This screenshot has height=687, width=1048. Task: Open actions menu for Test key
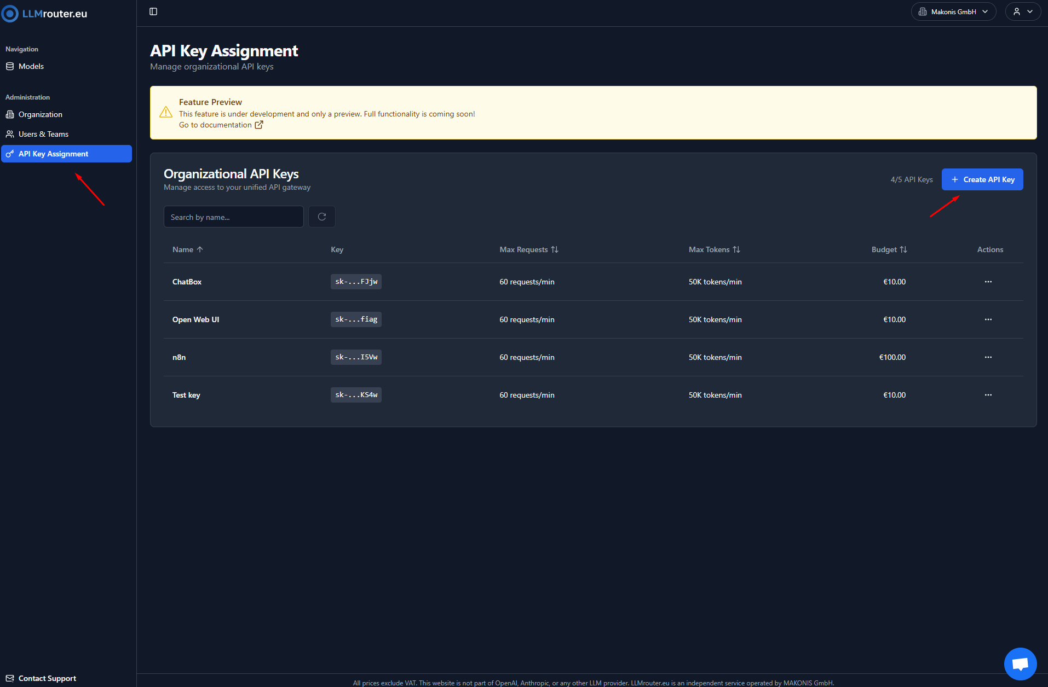(x=988, y=395)
